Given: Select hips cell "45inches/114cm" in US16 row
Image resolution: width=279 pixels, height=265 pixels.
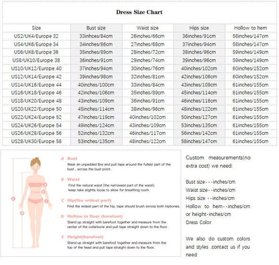Looking at the screenshot, I should pyautogui.click(x=199, y=93).
